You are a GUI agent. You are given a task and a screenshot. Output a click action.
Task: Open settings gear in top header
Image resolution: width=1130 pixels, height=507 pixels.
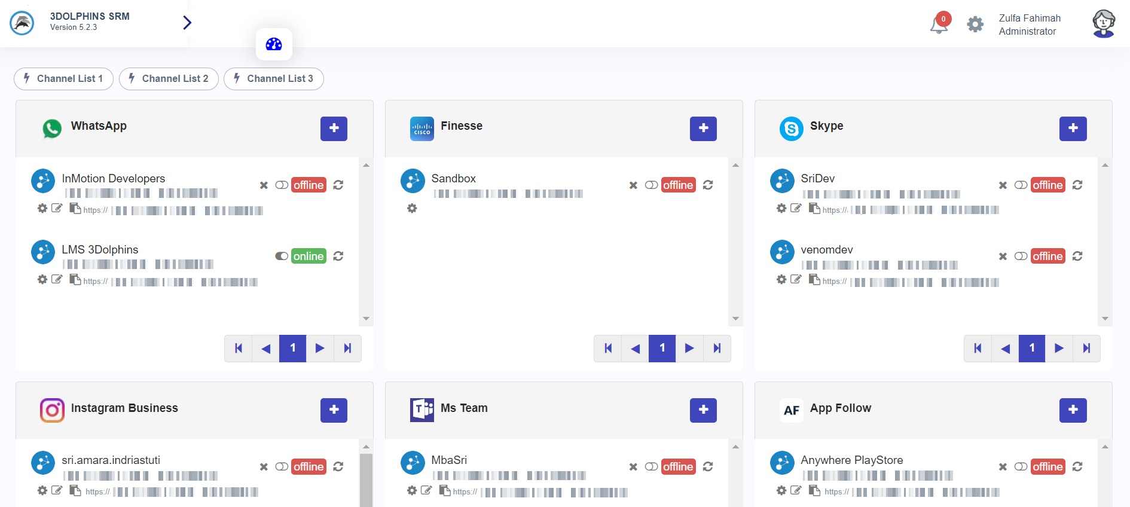pos(975,25)
